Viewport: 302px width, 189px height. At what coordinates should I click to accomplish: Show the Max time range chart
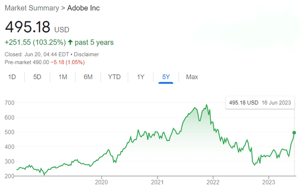tap(192, 77)
